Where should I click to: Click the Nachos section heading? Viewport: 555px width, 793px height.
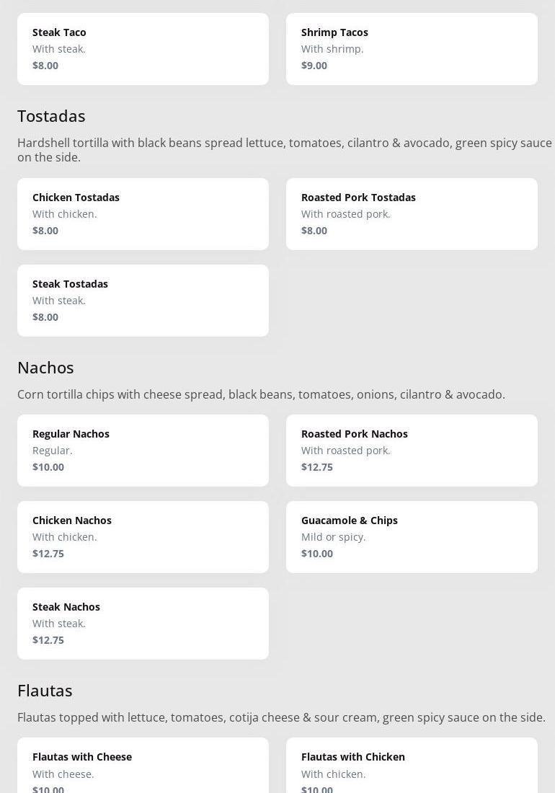[x=45, y=368]
